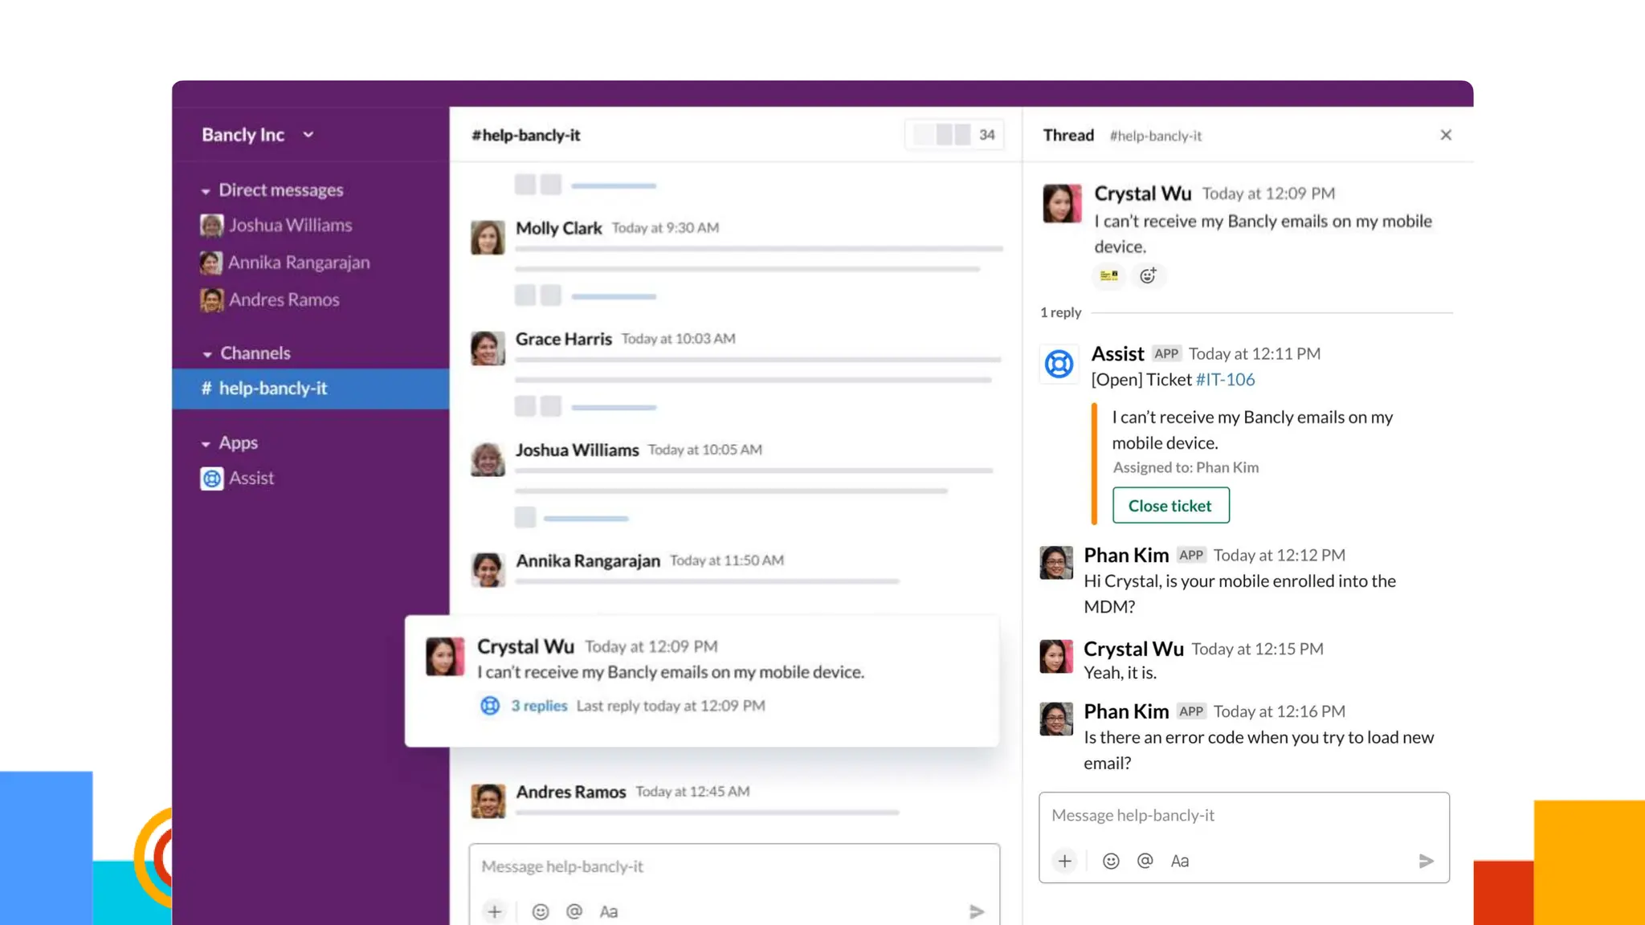Click the ticket emoji reaction on thread message
The height and width of the screenshot is (925, 1645).
point(1109,276)
